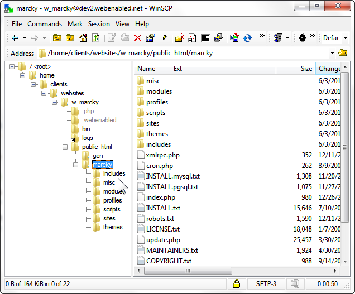Open the Session menu
This screenshot has height=294, width=355.
(x=99, y=24)
